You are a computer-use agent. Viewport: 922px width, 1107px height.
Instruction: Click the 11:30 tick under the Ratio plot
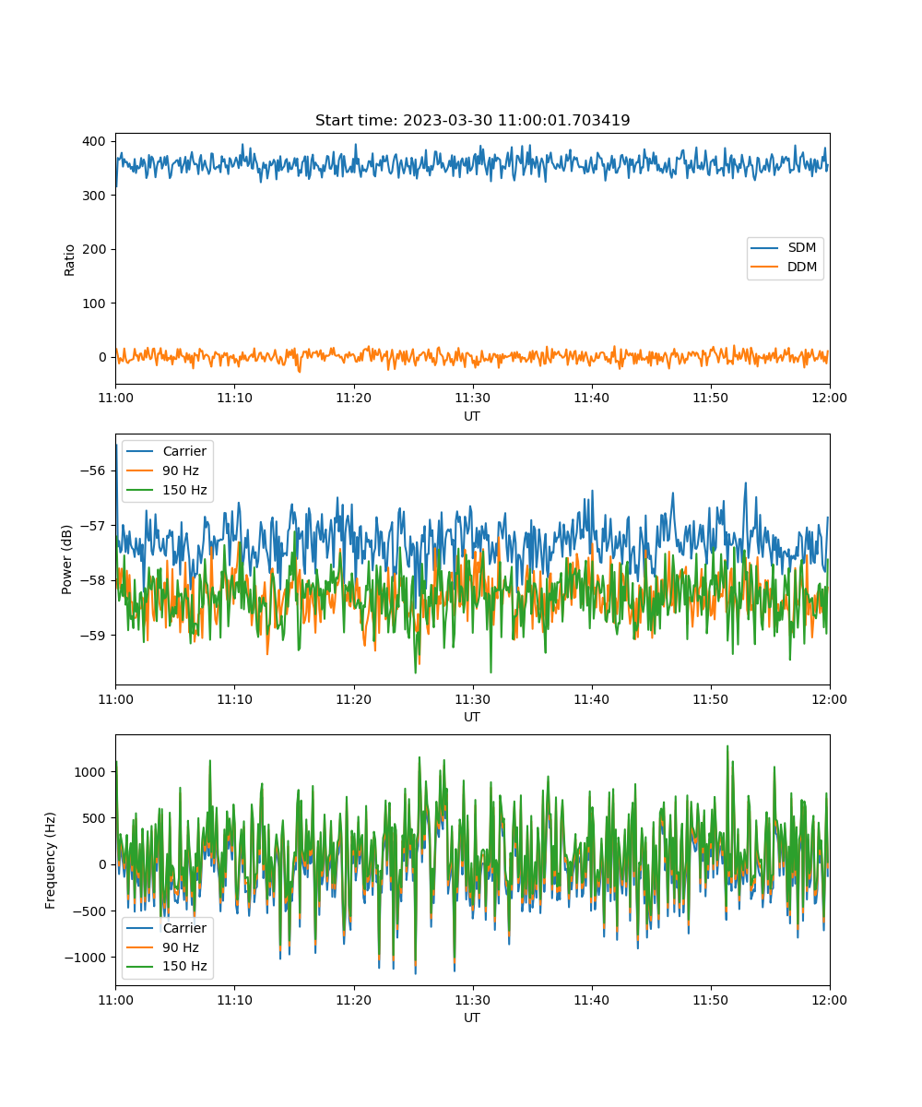pos(472,398)
